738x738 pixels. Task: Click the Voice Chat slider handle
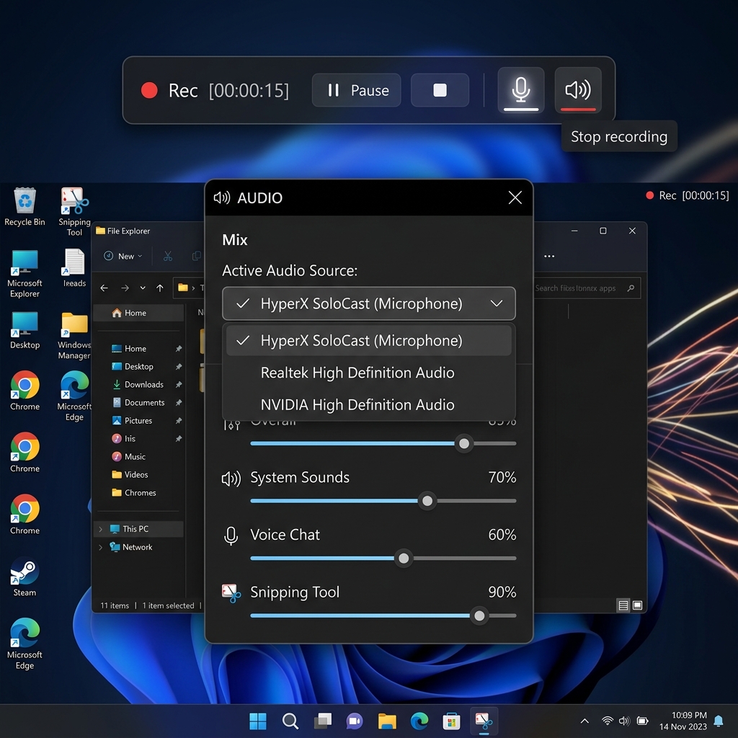(x=404, y=559)
